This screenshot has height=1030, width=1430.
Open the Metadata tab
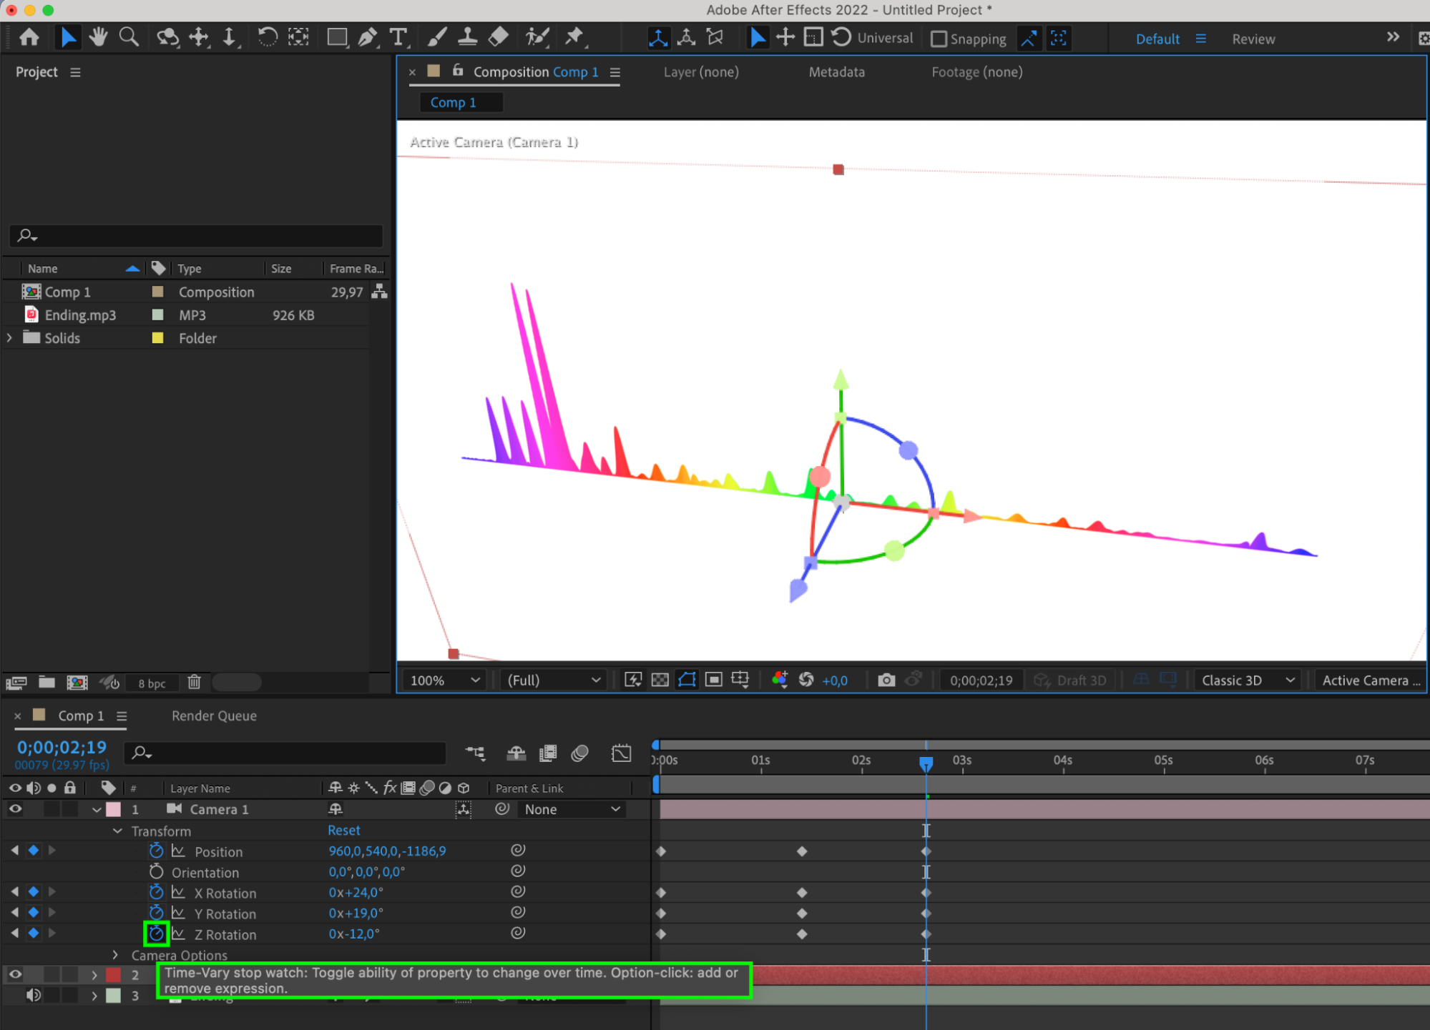point(836,72)
